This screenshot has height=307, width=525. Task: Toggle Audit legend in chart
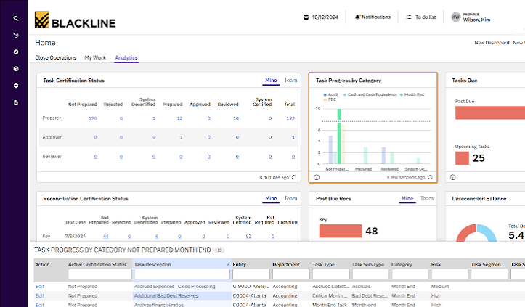[x=331, y=95]
